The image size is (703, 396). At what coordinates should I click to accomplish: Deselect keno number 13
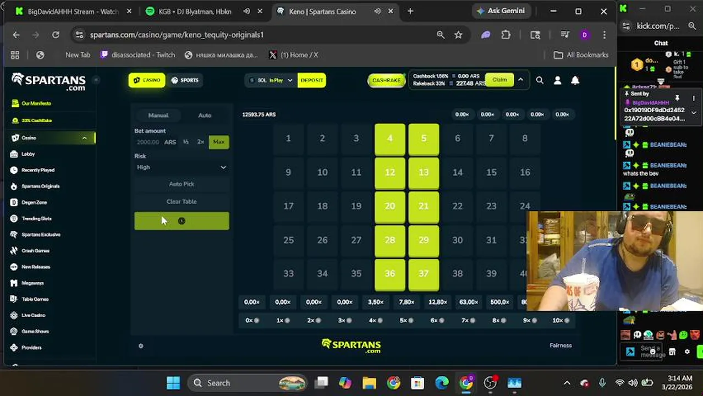pyautogui.click(x=424, y=173)
